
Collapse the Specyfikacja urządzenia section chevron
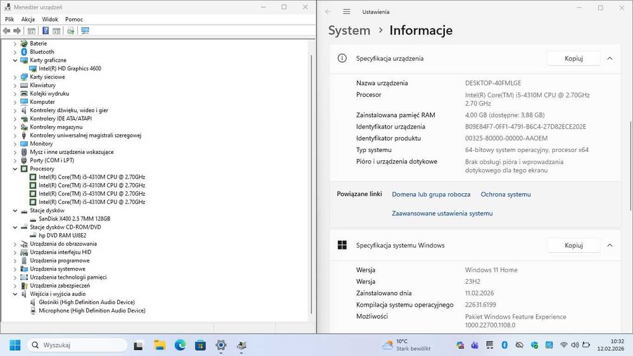[x=610, y=58]
